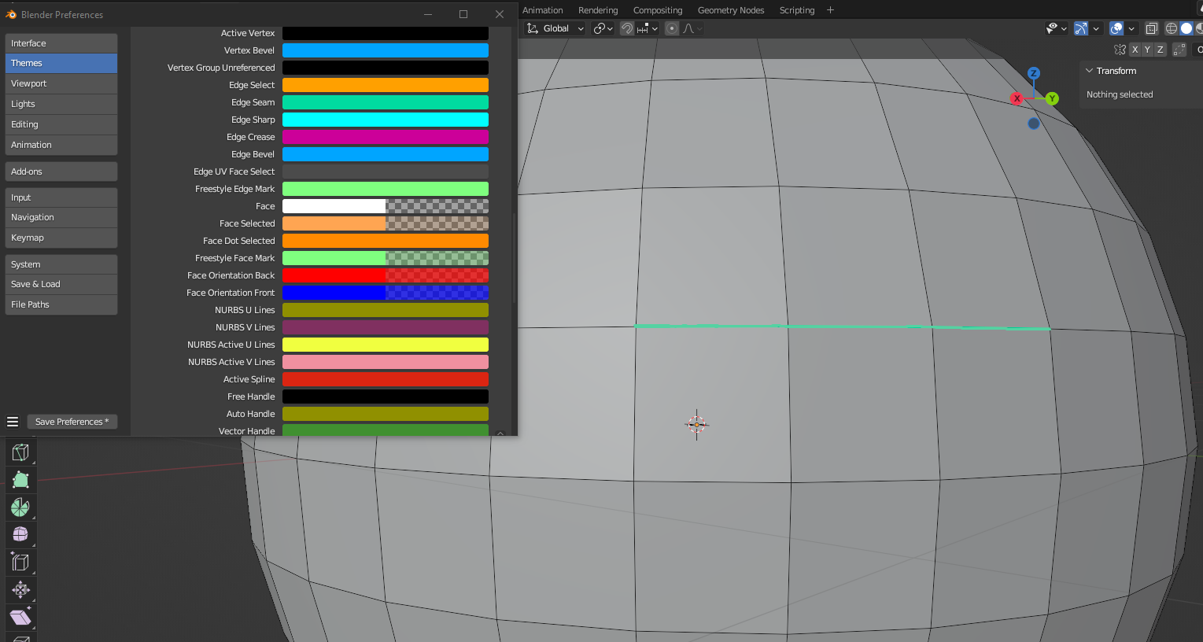Toggle proportional editing button
Viewport: 1203px width, 642px height.
pyautogui.click(x=672, y=28)
